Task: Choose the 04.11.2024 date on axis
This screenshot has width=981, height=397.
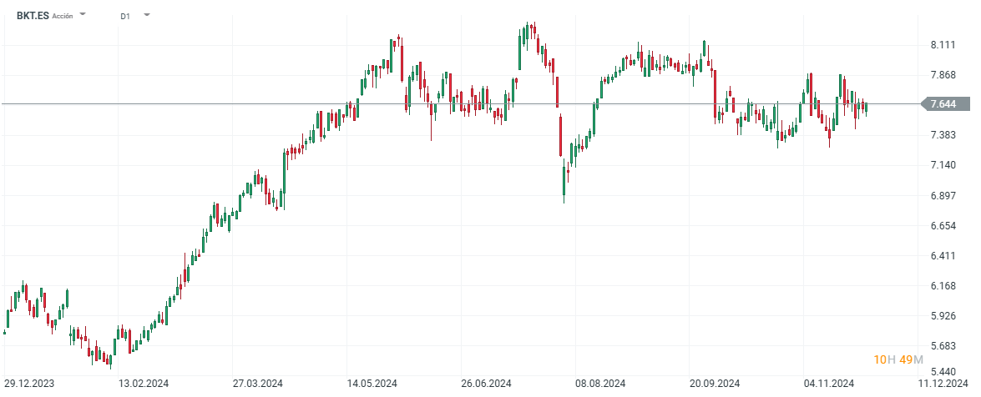Action: tap(829, 384)
